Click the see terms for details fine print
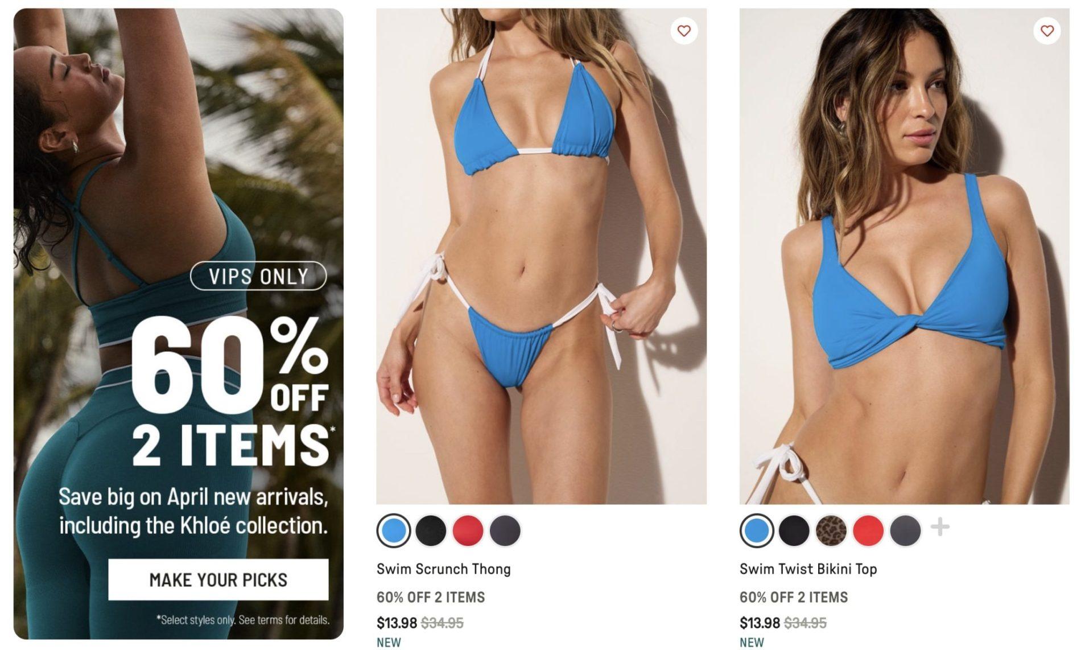The image size is (1081, 650). (x=284, y=620)
